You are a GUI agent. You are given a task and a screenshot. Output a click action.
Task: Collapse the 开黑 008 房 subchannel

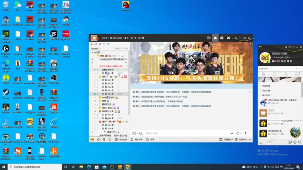(x=95, y=118)
